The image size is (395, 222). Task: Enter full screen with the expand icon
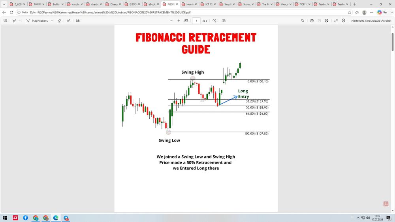click(x=336, y=21)
